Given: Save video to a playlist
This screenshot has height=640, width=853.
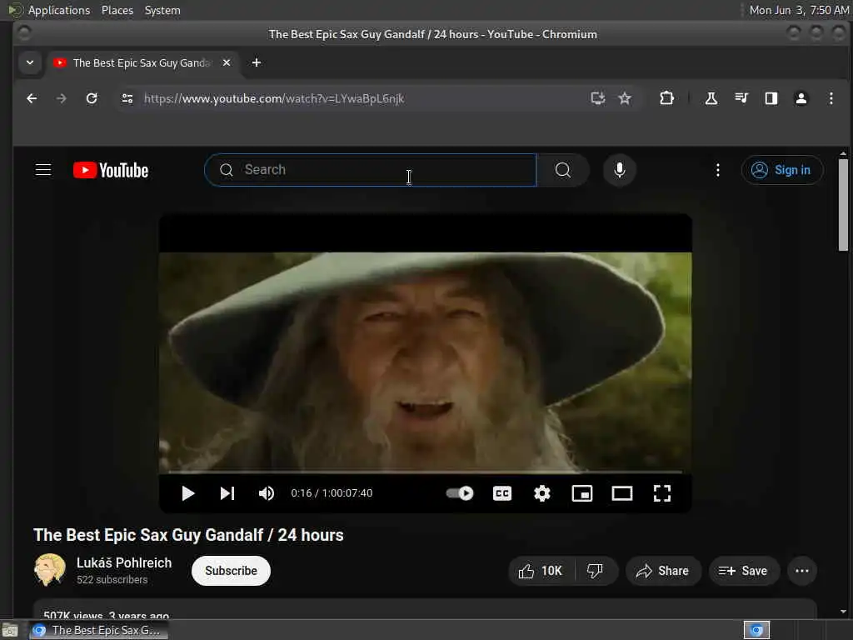Looking at the screenshot, I should (744, 571).
